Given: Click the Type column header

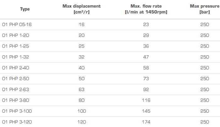Looking at the screenshot, I should [x=25, y=9].
